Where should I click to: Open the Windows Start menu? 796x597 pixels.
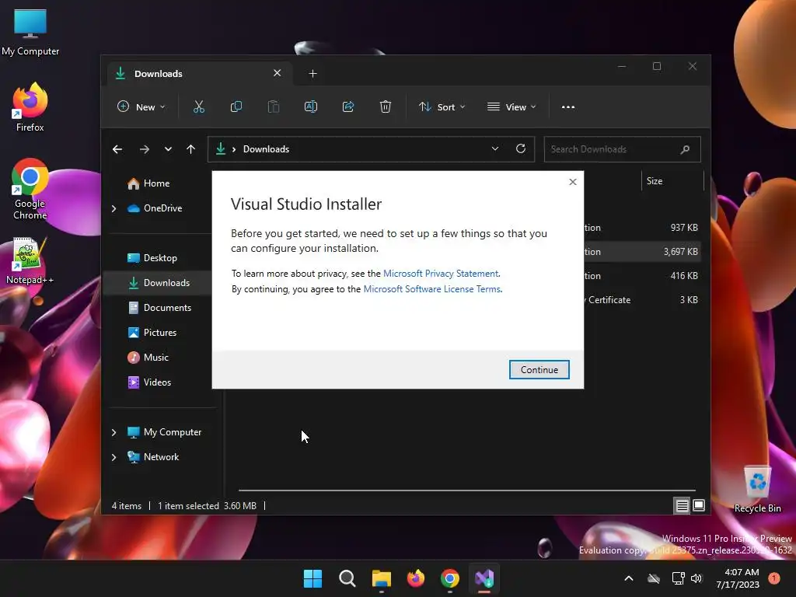coord(312,578)
